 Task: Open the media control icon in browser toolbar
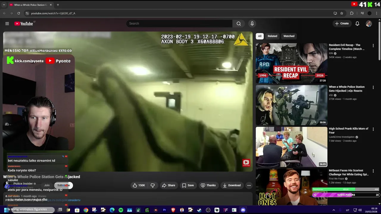click(362, 13)
